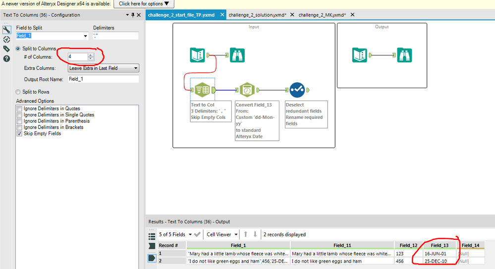Open the Navigation compass icon in config panel
This screenshot has width=495, height=269.
point(6,40)
